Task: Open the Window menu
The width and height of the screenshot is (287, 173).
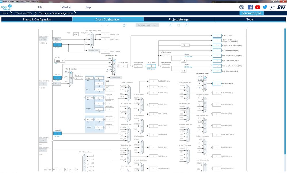Action: coord(66,7)
